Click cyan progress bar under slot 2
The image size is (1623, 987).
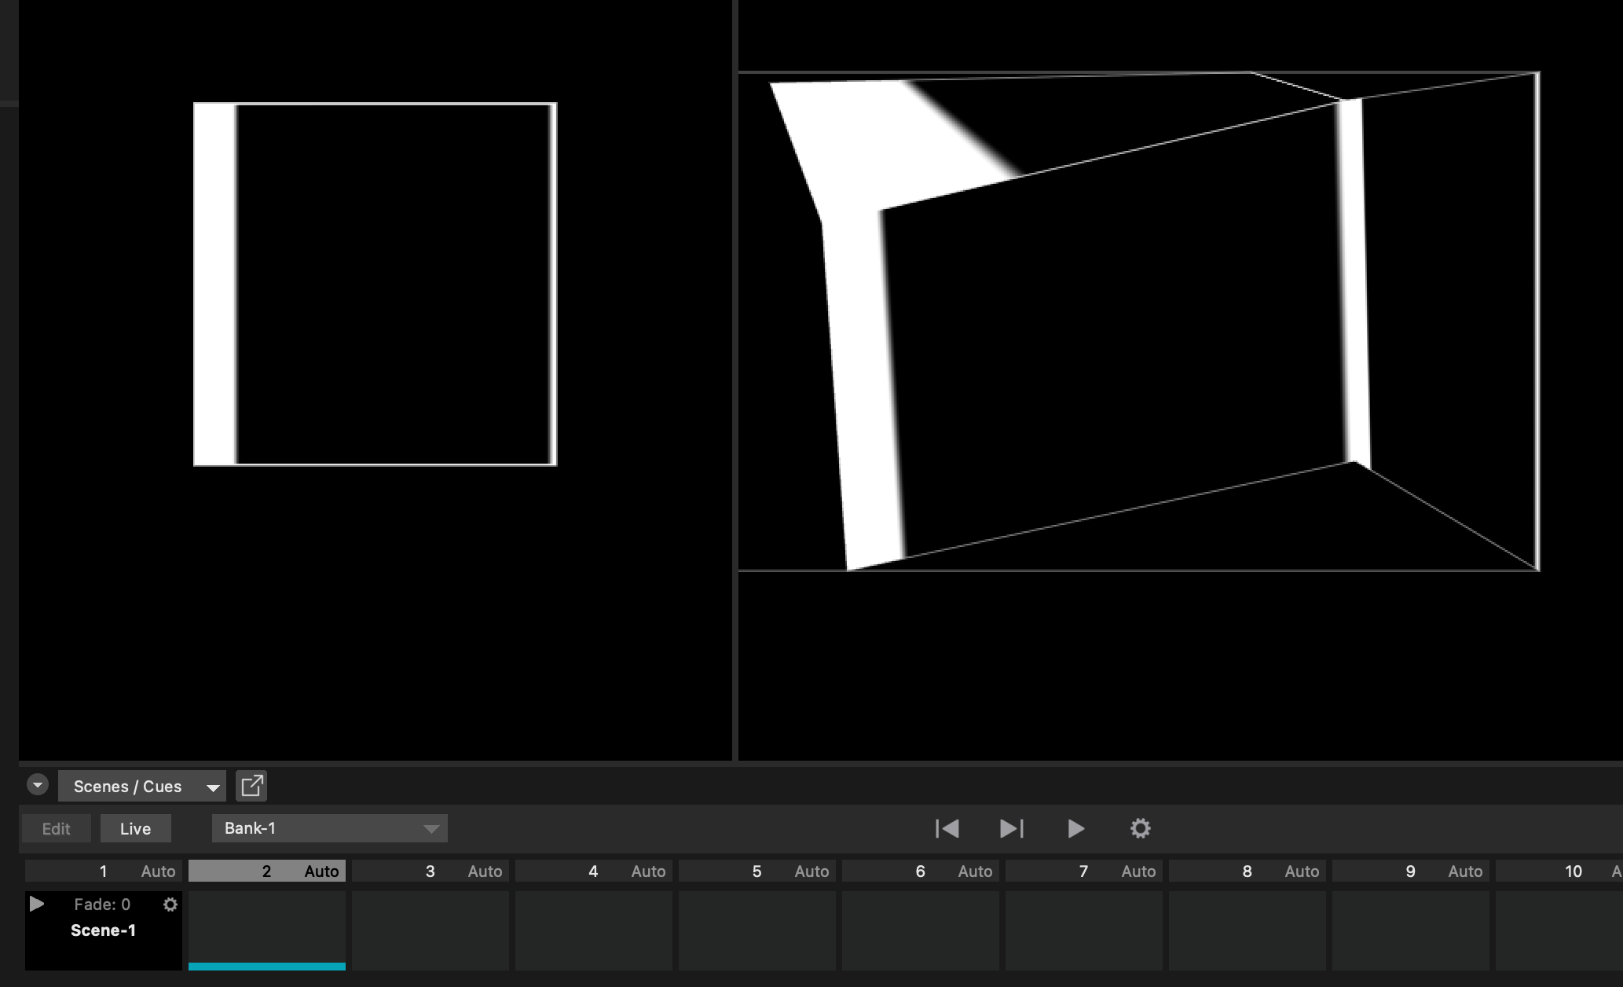pos(267,967)
